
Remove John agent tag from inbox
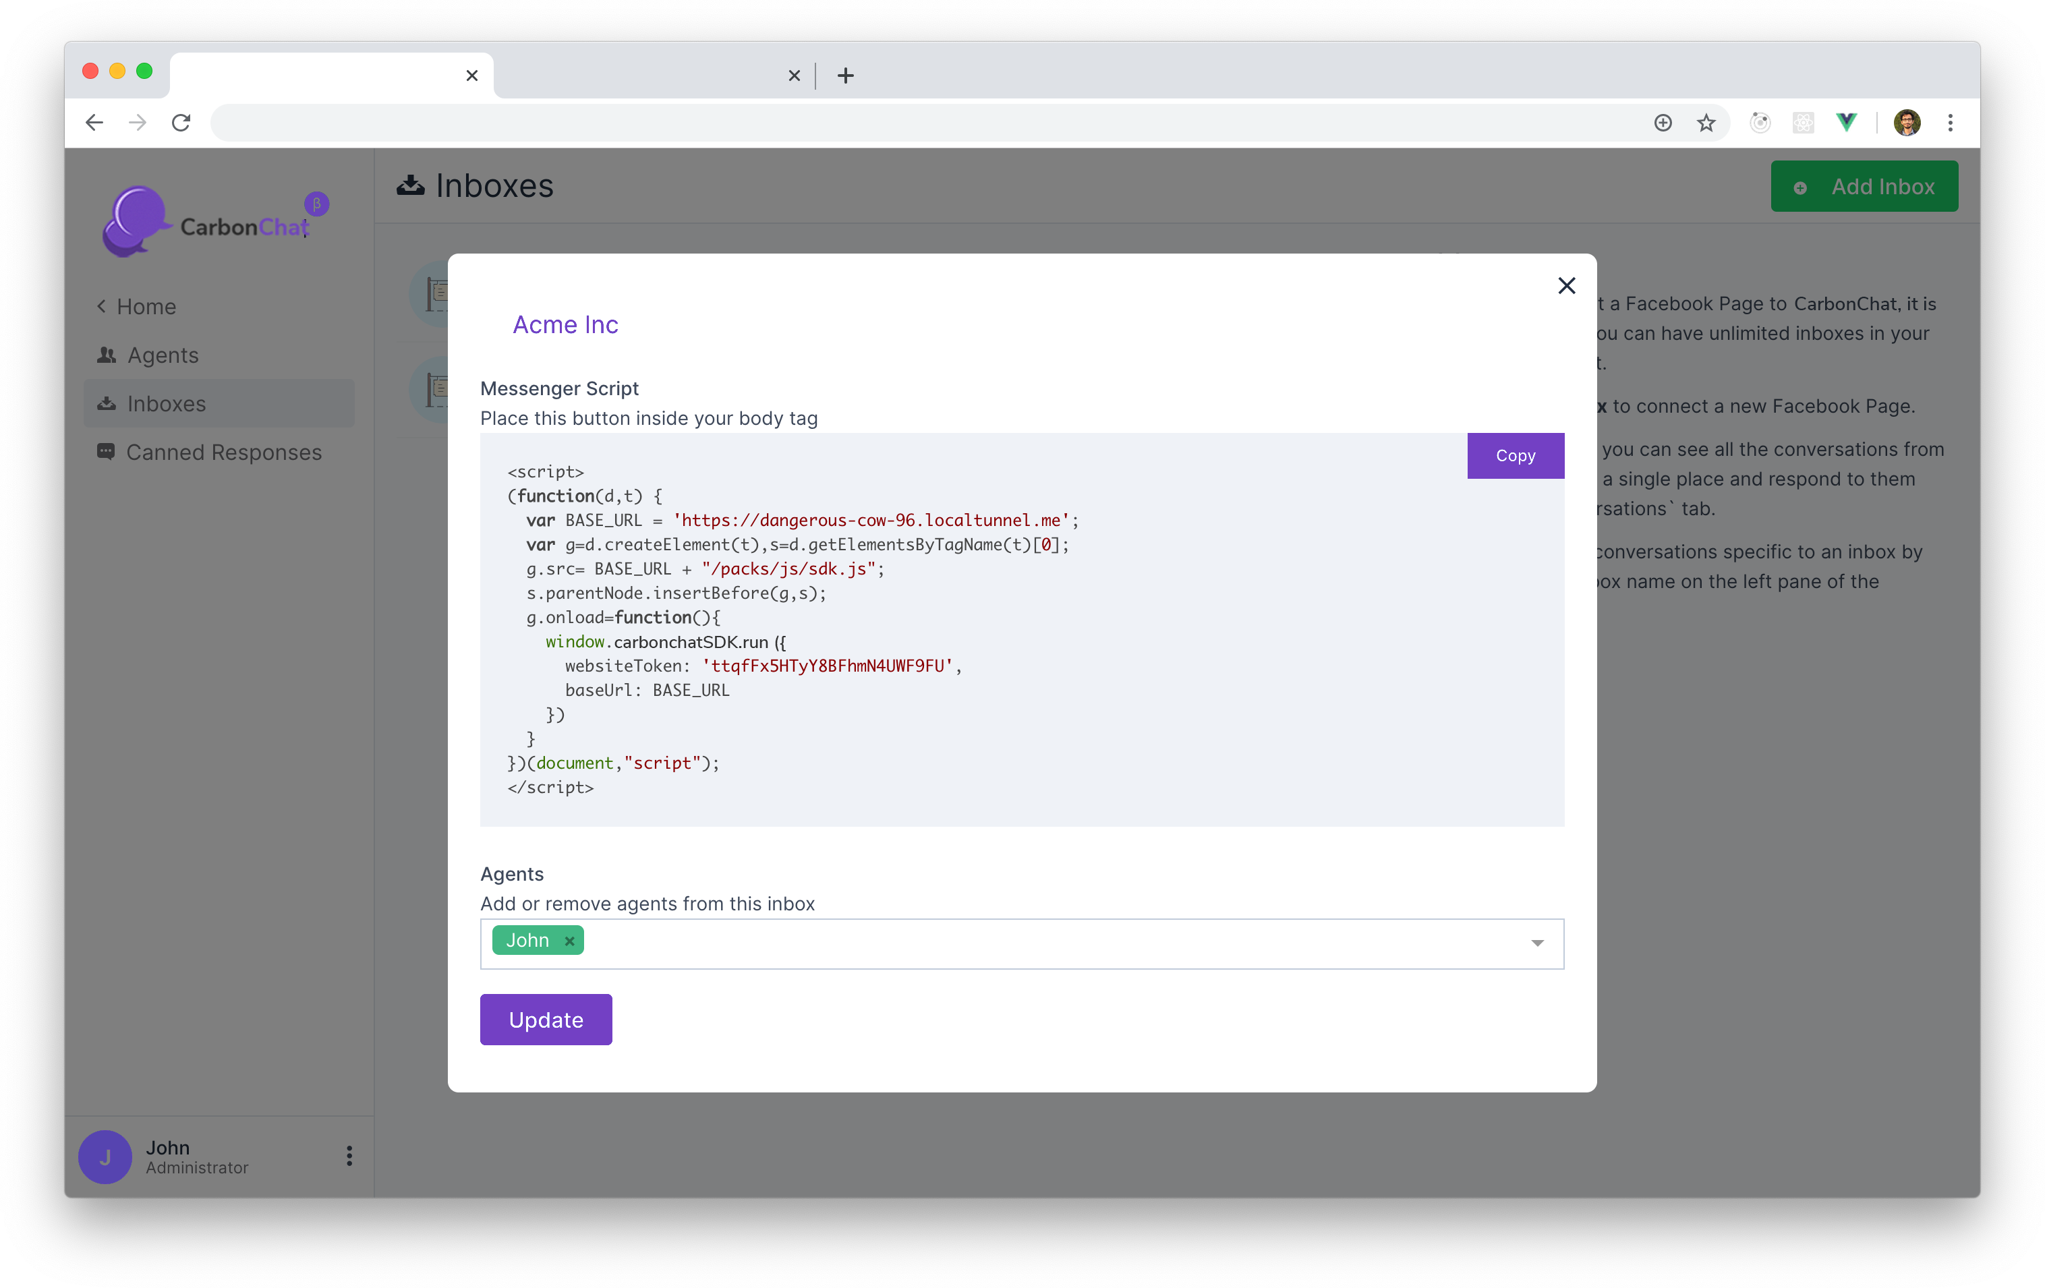point(570,941)
